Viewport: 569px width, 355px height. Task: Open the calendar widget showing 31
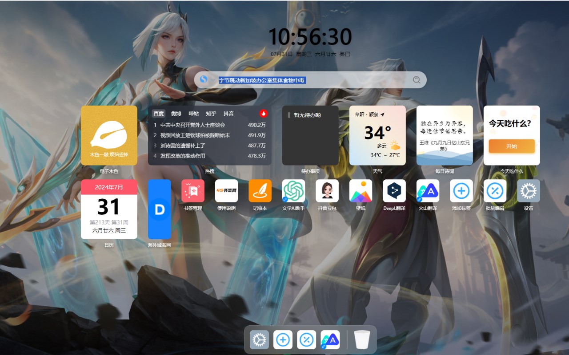109,209
